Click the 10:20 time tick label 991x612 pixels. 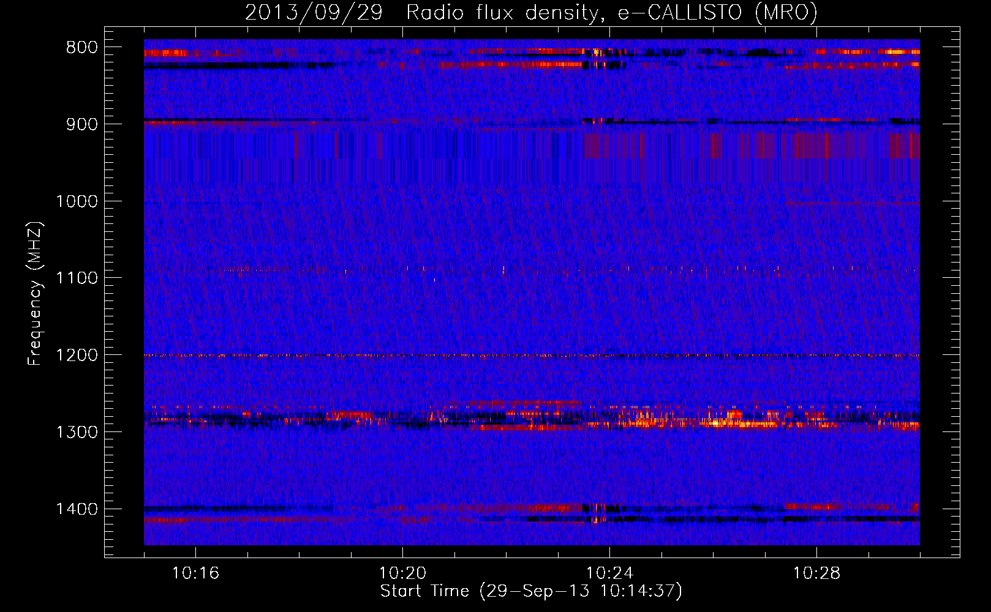[x=402, y=573]
